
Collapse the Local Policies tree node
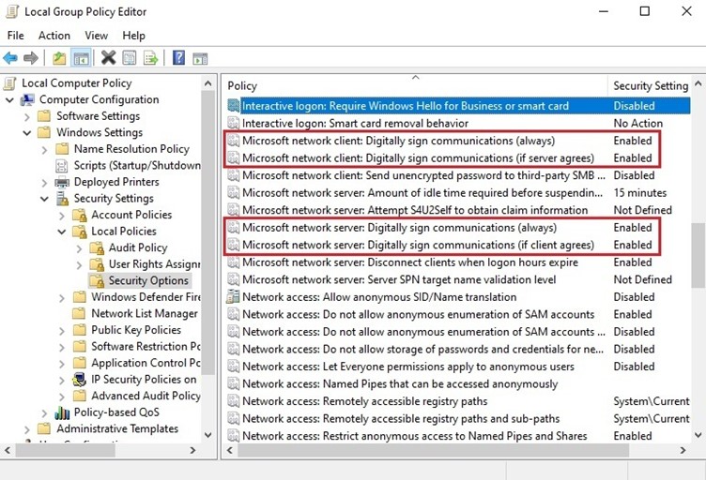62,232
